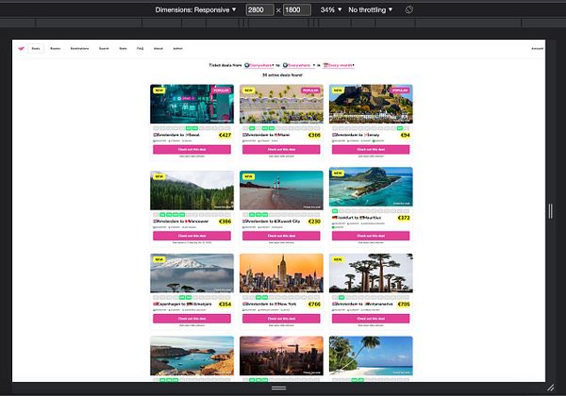This screenshot has height=396, width=566.
Task: Check out the Frankfurt to Mauritius deal
Action: pyautogui.click(x=371, y=234)
